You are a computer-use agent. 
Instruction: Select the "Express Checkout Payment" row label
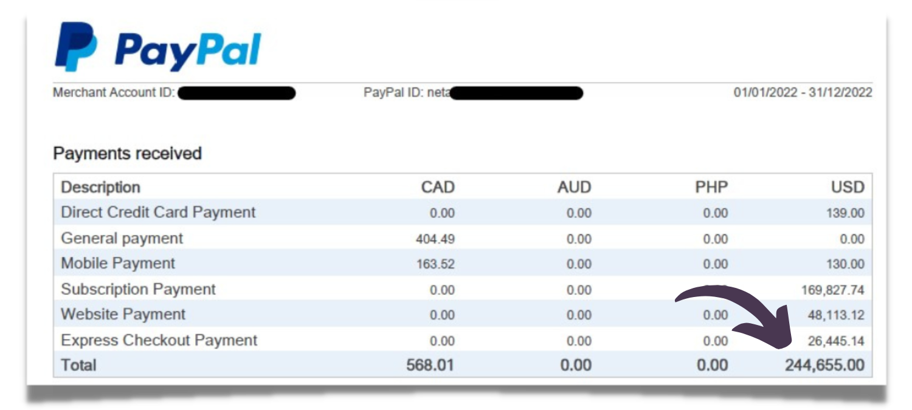159,340
